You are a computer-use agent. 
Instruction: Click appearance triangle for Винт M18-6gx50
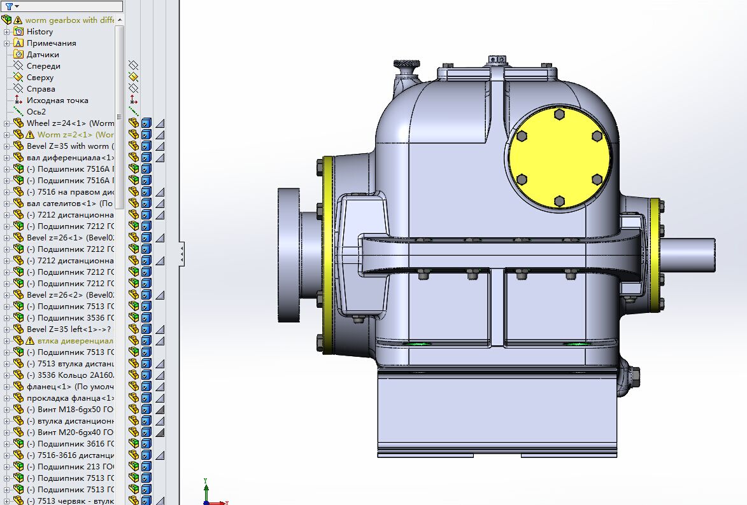point(160,410)
